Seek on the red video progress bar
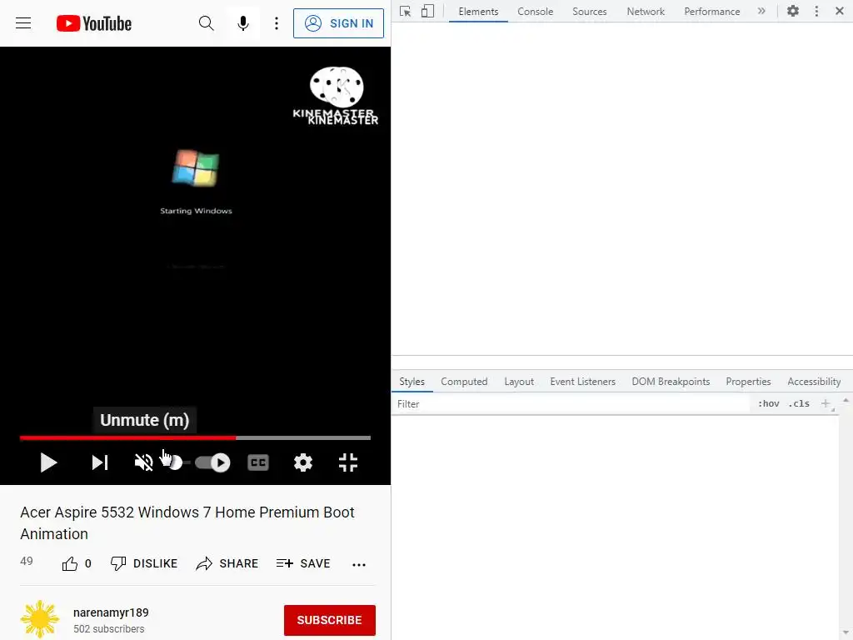The height and width of the screenshot is (640, 853). [x=195, y=437]
